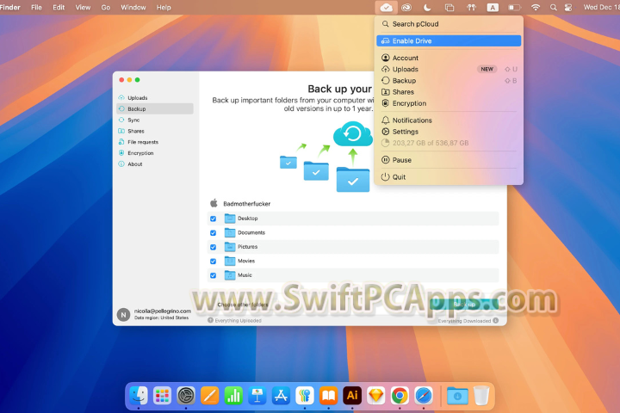Viewport: 620px width, 413px height.
Task: Uncheck the Music folder checkbox
Action: (214, 275)
